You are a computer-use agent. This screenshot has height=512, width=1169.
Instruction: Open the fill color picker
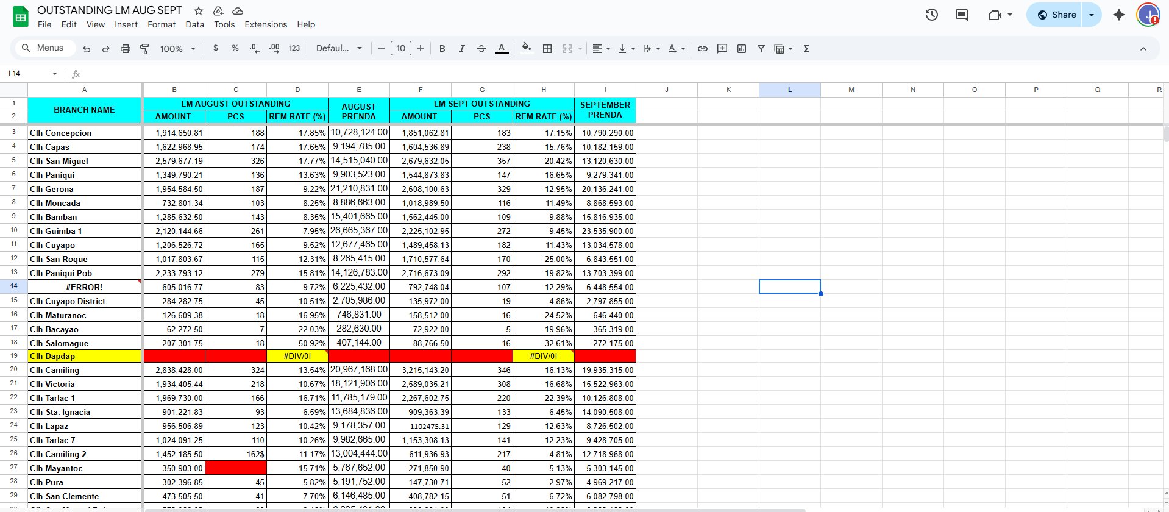527,48
